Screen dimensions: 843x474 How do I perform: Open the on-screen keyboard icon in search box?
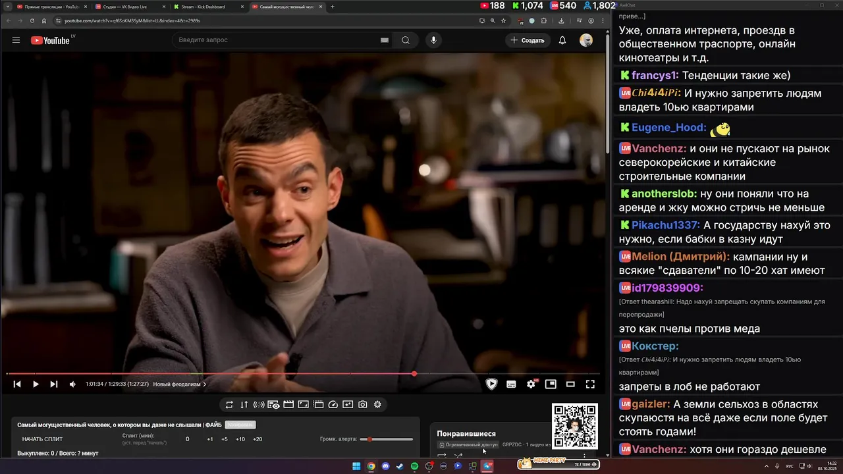click(x=385, y=40)
